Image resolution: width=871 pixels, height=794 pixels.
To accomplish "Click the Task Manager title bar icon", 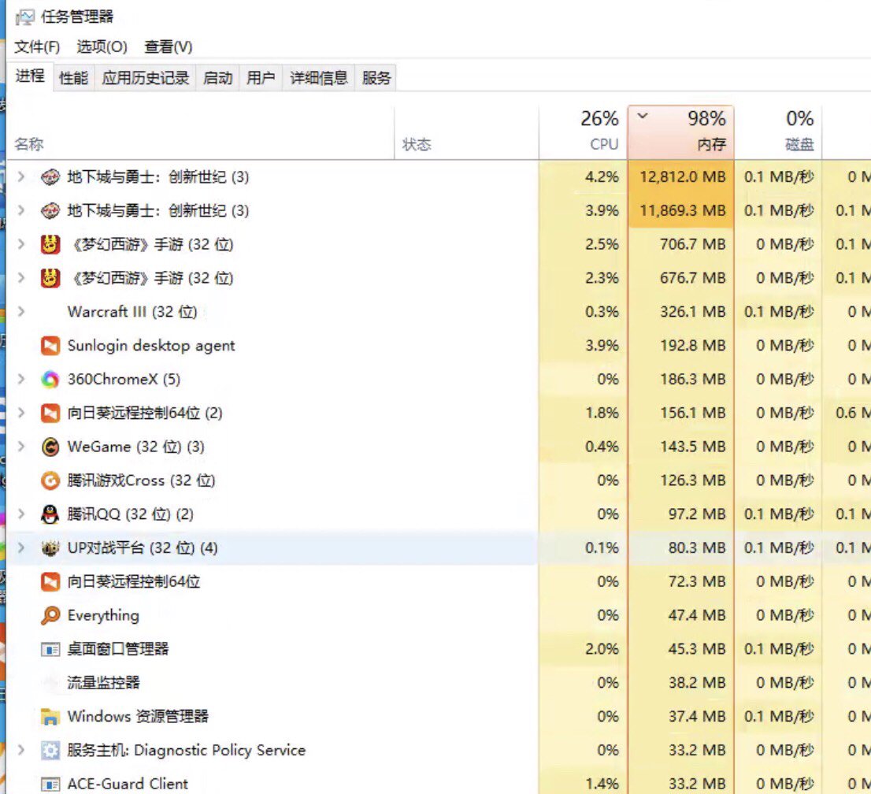I will pos(25,17).
